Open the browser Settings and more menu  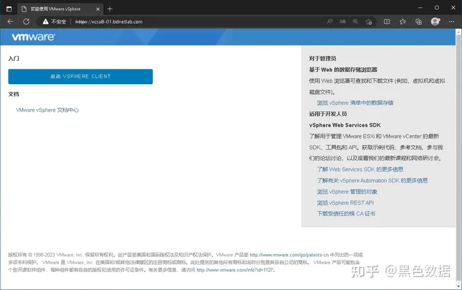[x=451, y=22]
